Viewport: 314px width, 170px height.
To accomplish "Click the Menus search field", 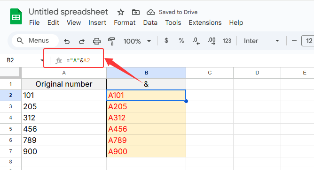I will coord(35,41).
